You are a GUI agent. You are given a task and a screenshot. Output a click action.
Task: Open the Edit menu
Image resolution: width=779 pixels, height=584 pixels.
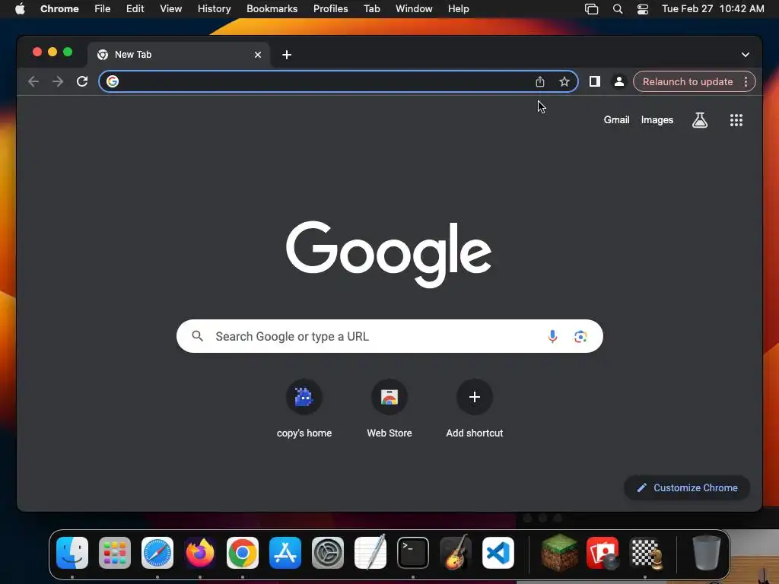tap(135, 9)
